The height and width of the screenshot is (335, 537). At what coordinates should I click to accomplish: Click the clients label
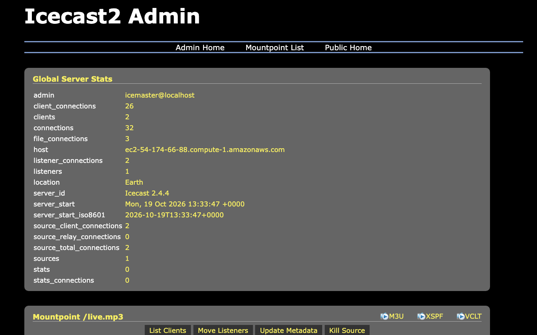point(44,117)
